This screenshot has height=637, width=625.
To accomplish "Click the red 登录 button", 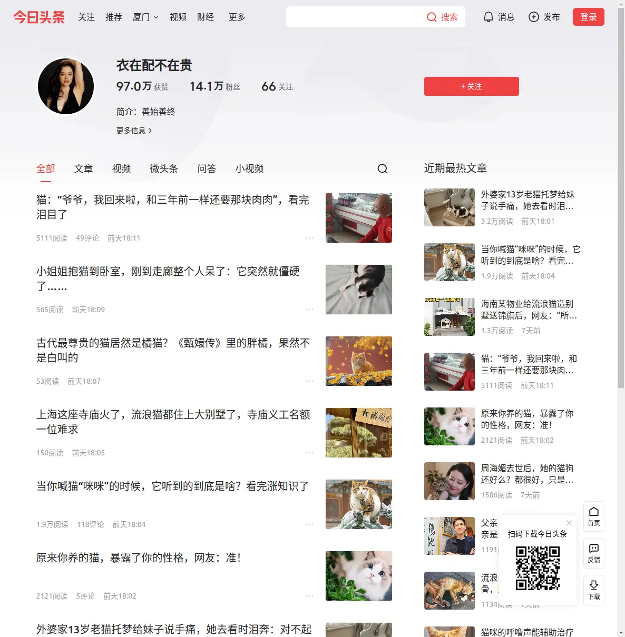I will click(x=589, y=17).
